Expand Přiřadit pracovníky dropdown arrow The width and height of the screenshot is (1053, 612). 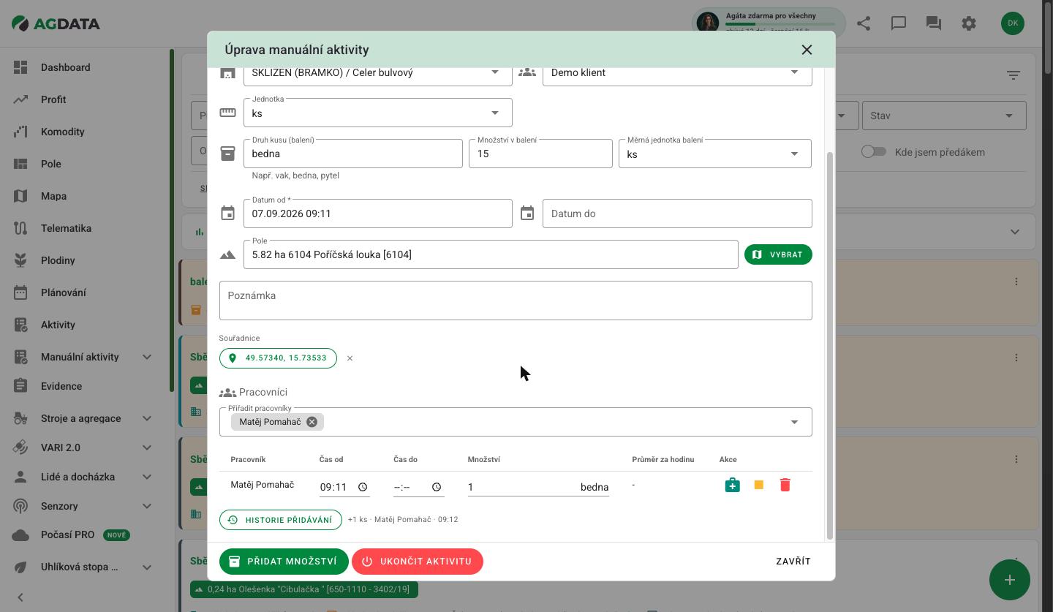(794, 422)
